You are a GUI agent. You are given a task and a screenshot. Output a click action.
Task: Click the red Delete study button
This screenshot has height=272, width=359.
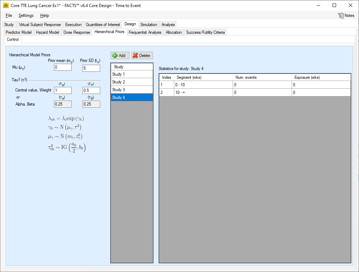pyautogui.click(x=142, y=56)
